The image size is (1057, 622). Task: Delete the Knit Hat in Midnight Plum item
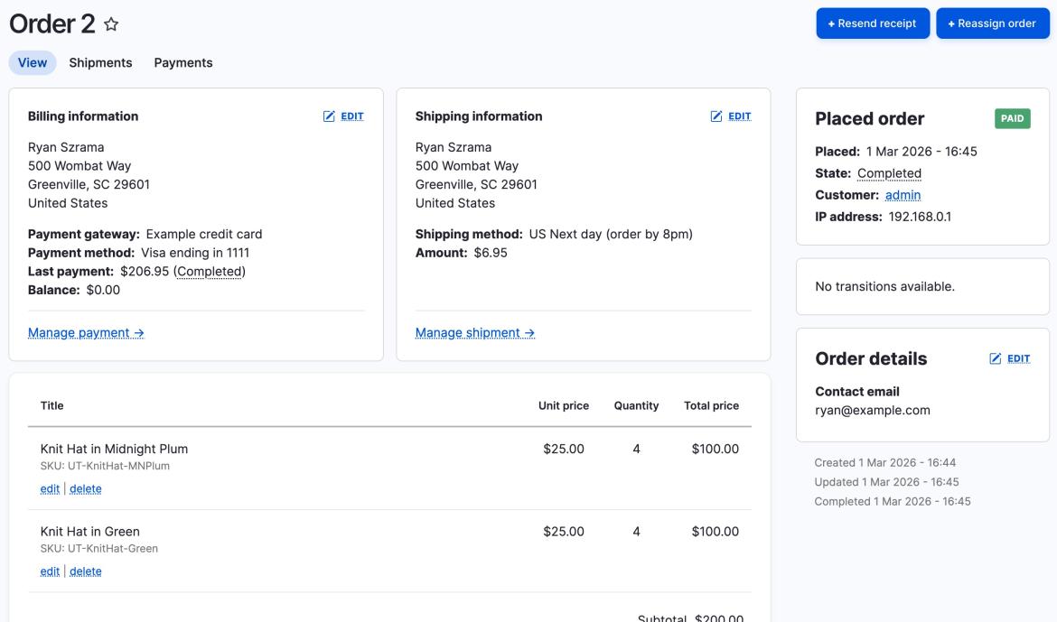[86, 489]
